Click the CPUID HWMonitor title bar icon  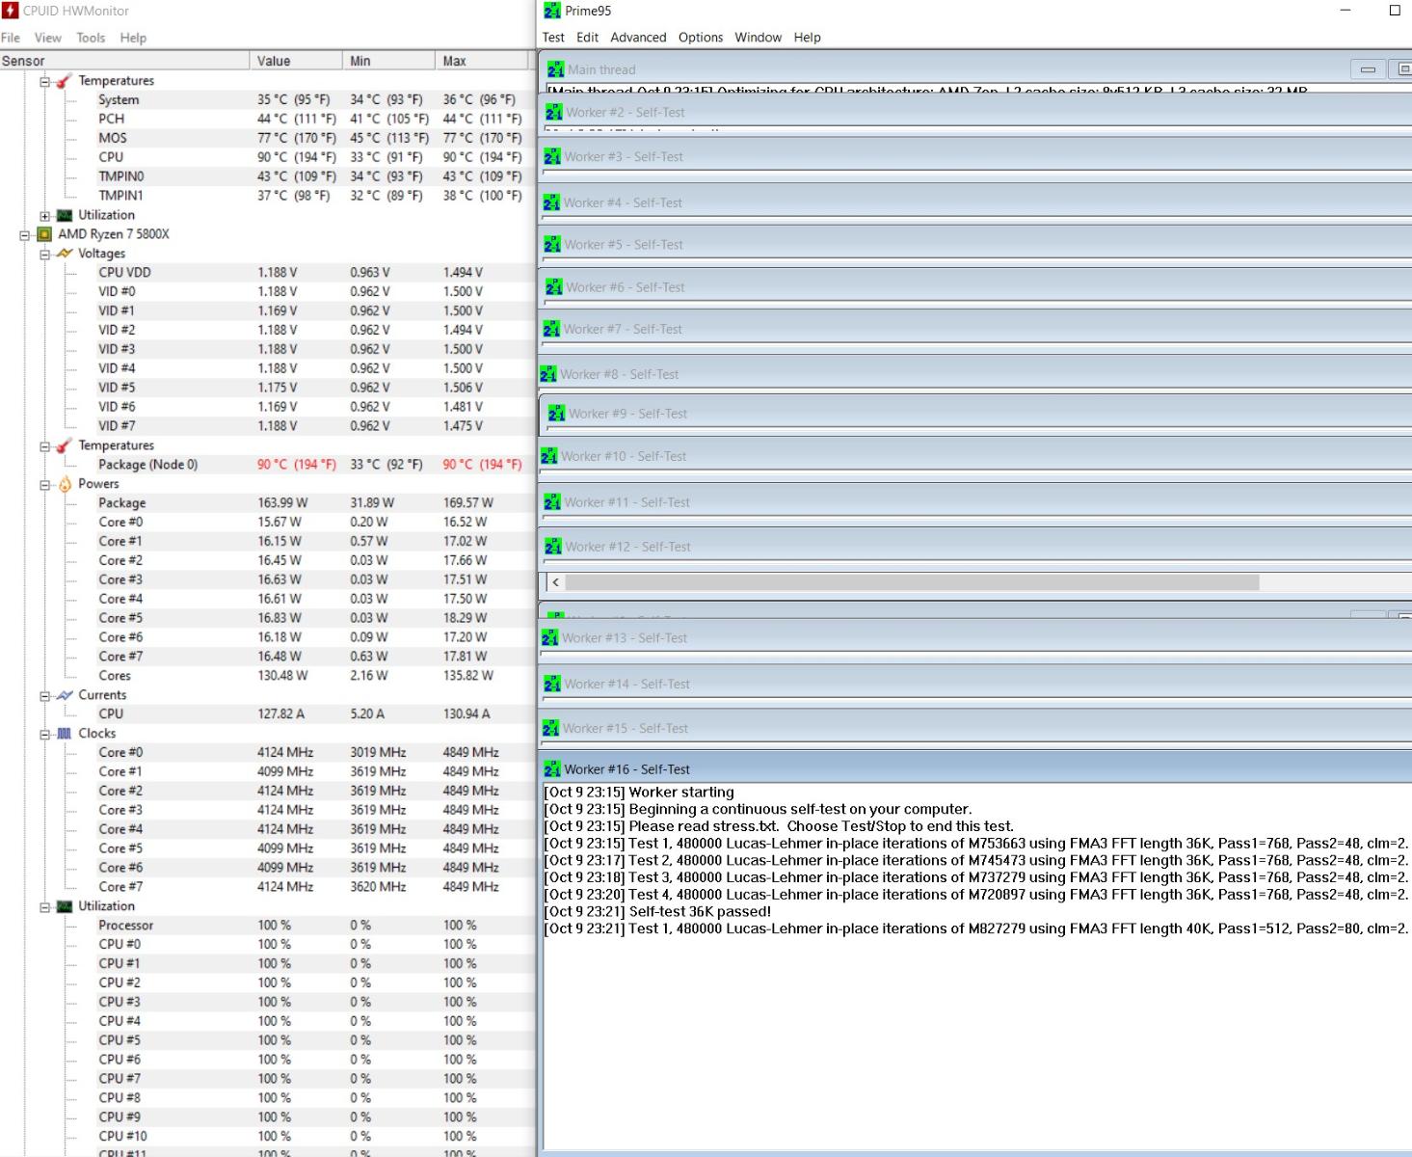[x=11, y=11]
